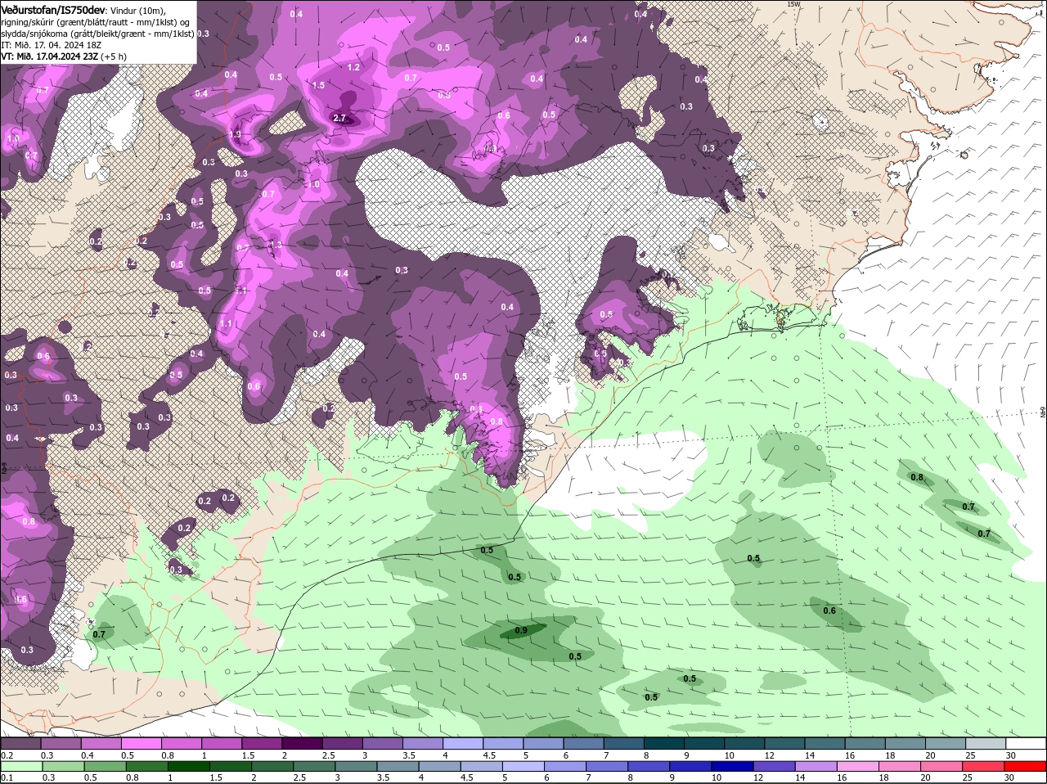Viewport: 1047px width, 784px height.
Task: Click the 0.3 pale green swatch in rain legend
Action: [x=64, y=767]
